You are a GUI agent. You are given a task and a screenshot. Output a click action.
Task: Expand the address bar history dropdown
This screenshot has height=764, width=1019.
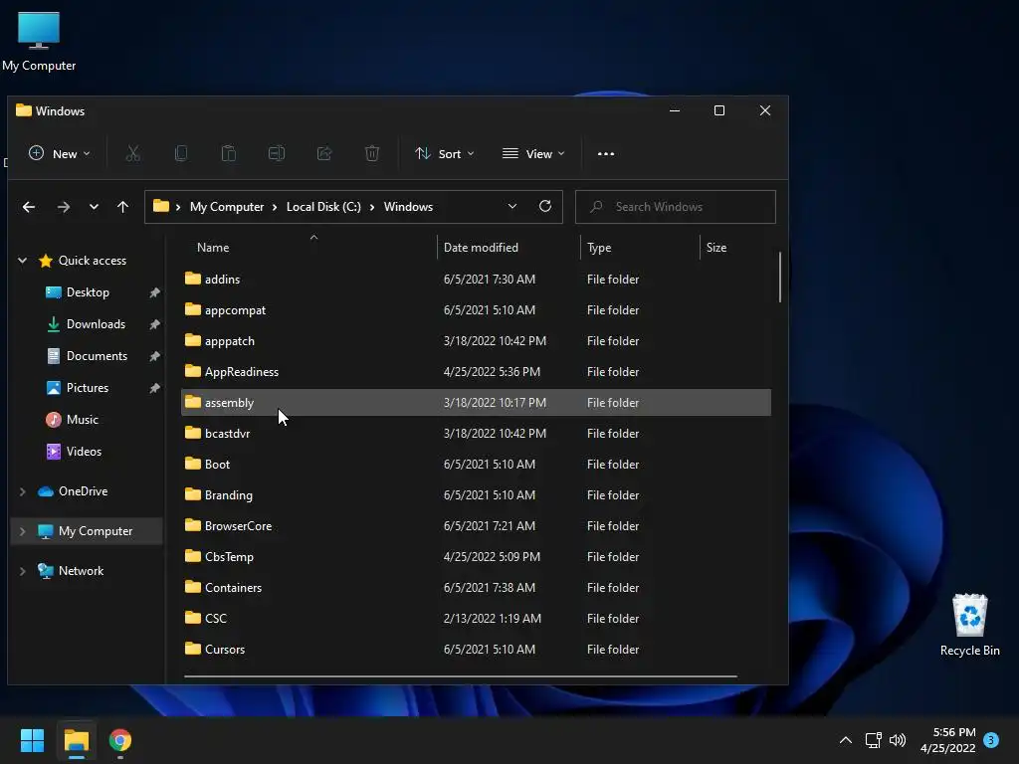(x=512, y=206)
